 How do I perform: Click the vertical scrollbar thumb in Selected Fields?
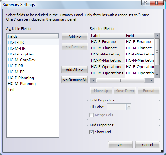(x=157, y=52)
